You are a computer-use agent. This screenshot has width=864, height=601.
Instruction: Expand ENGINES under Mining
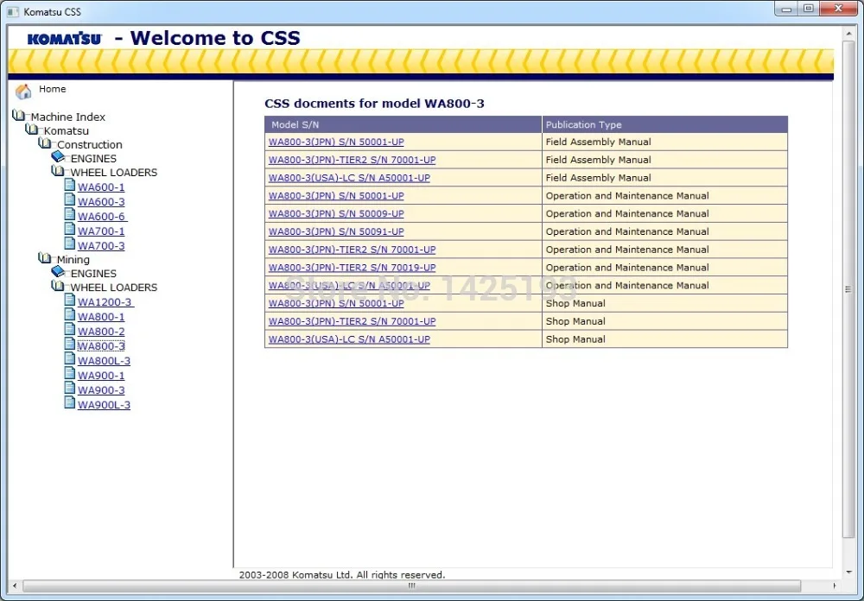coord(59,272)
